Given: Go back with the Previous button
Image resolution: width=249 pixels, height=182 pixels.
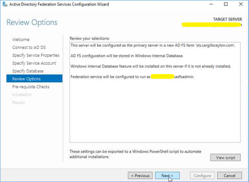Looking at the screenshot, I should (140, 176).
